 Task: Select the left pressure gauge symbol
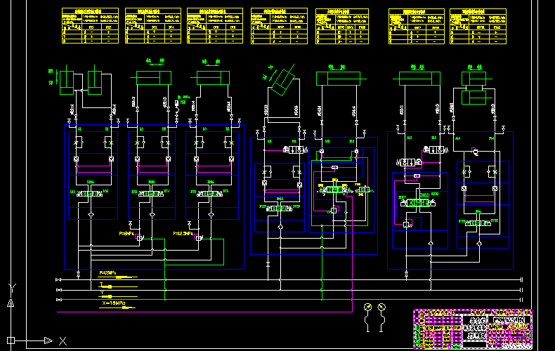(x=366, y=308)
